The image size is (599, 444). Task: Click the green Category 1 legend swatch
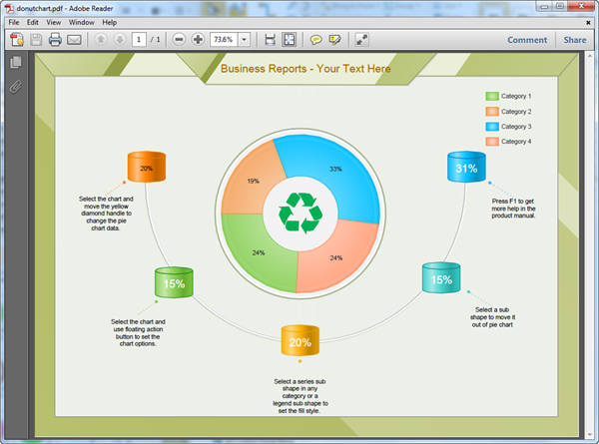pyautogui.click(x=491, y=96)
